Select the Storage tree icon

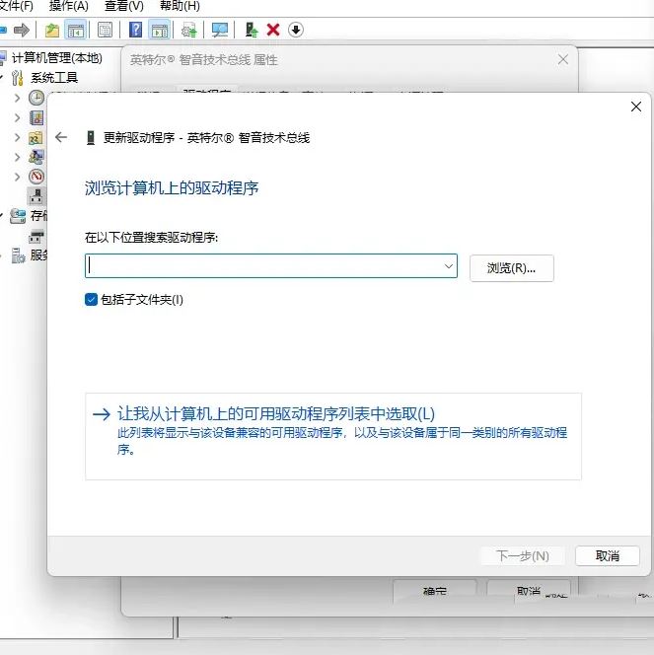[18, 216]
